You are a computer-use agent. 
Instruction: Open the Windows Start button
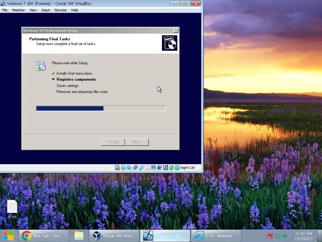tap(8, 236)
